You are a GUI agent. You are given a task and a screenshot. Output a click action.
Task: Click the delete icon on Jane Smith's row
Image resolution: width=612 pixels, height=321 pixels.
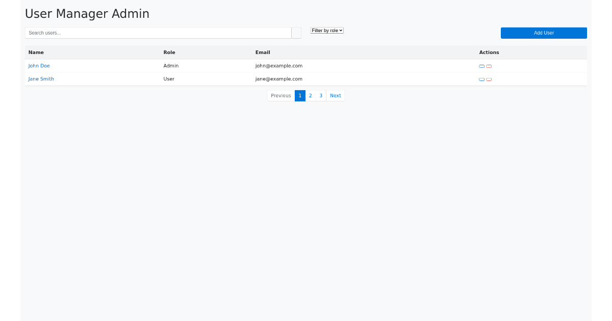[489, 79]
